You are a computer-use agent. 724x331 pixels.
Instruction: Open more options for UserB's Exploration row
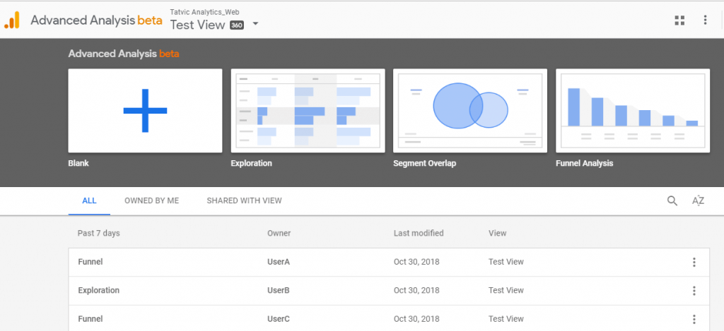[x=694, y=290]
